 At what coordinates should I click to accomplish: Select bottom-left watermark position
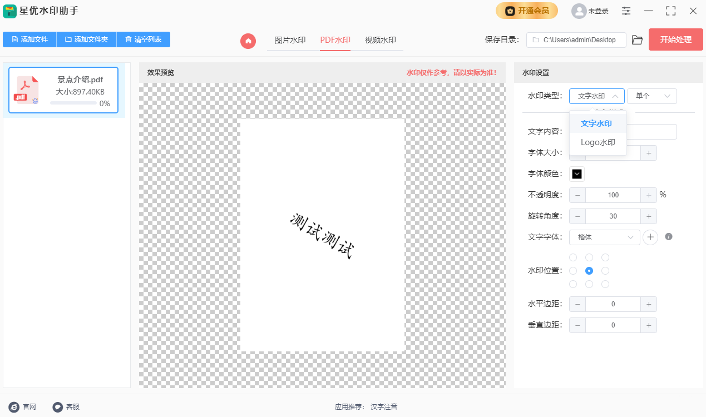click(573, 284)
